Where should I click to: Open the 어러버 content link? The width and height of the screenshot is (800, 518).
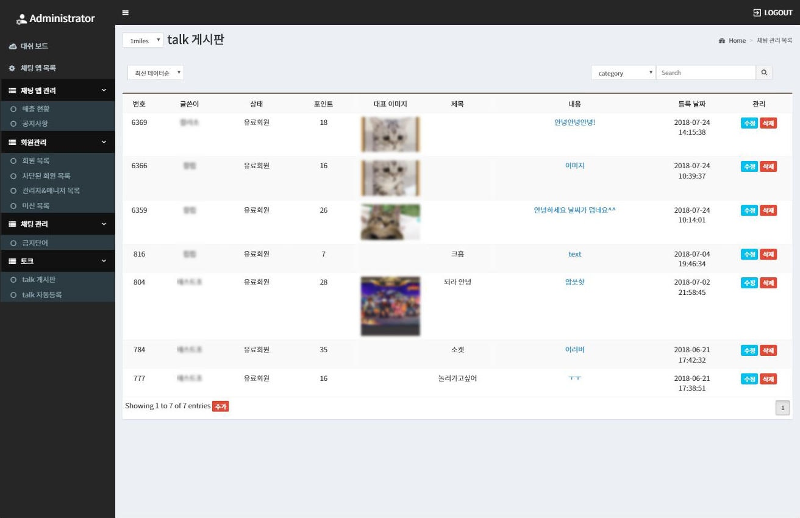pos(575,349)
